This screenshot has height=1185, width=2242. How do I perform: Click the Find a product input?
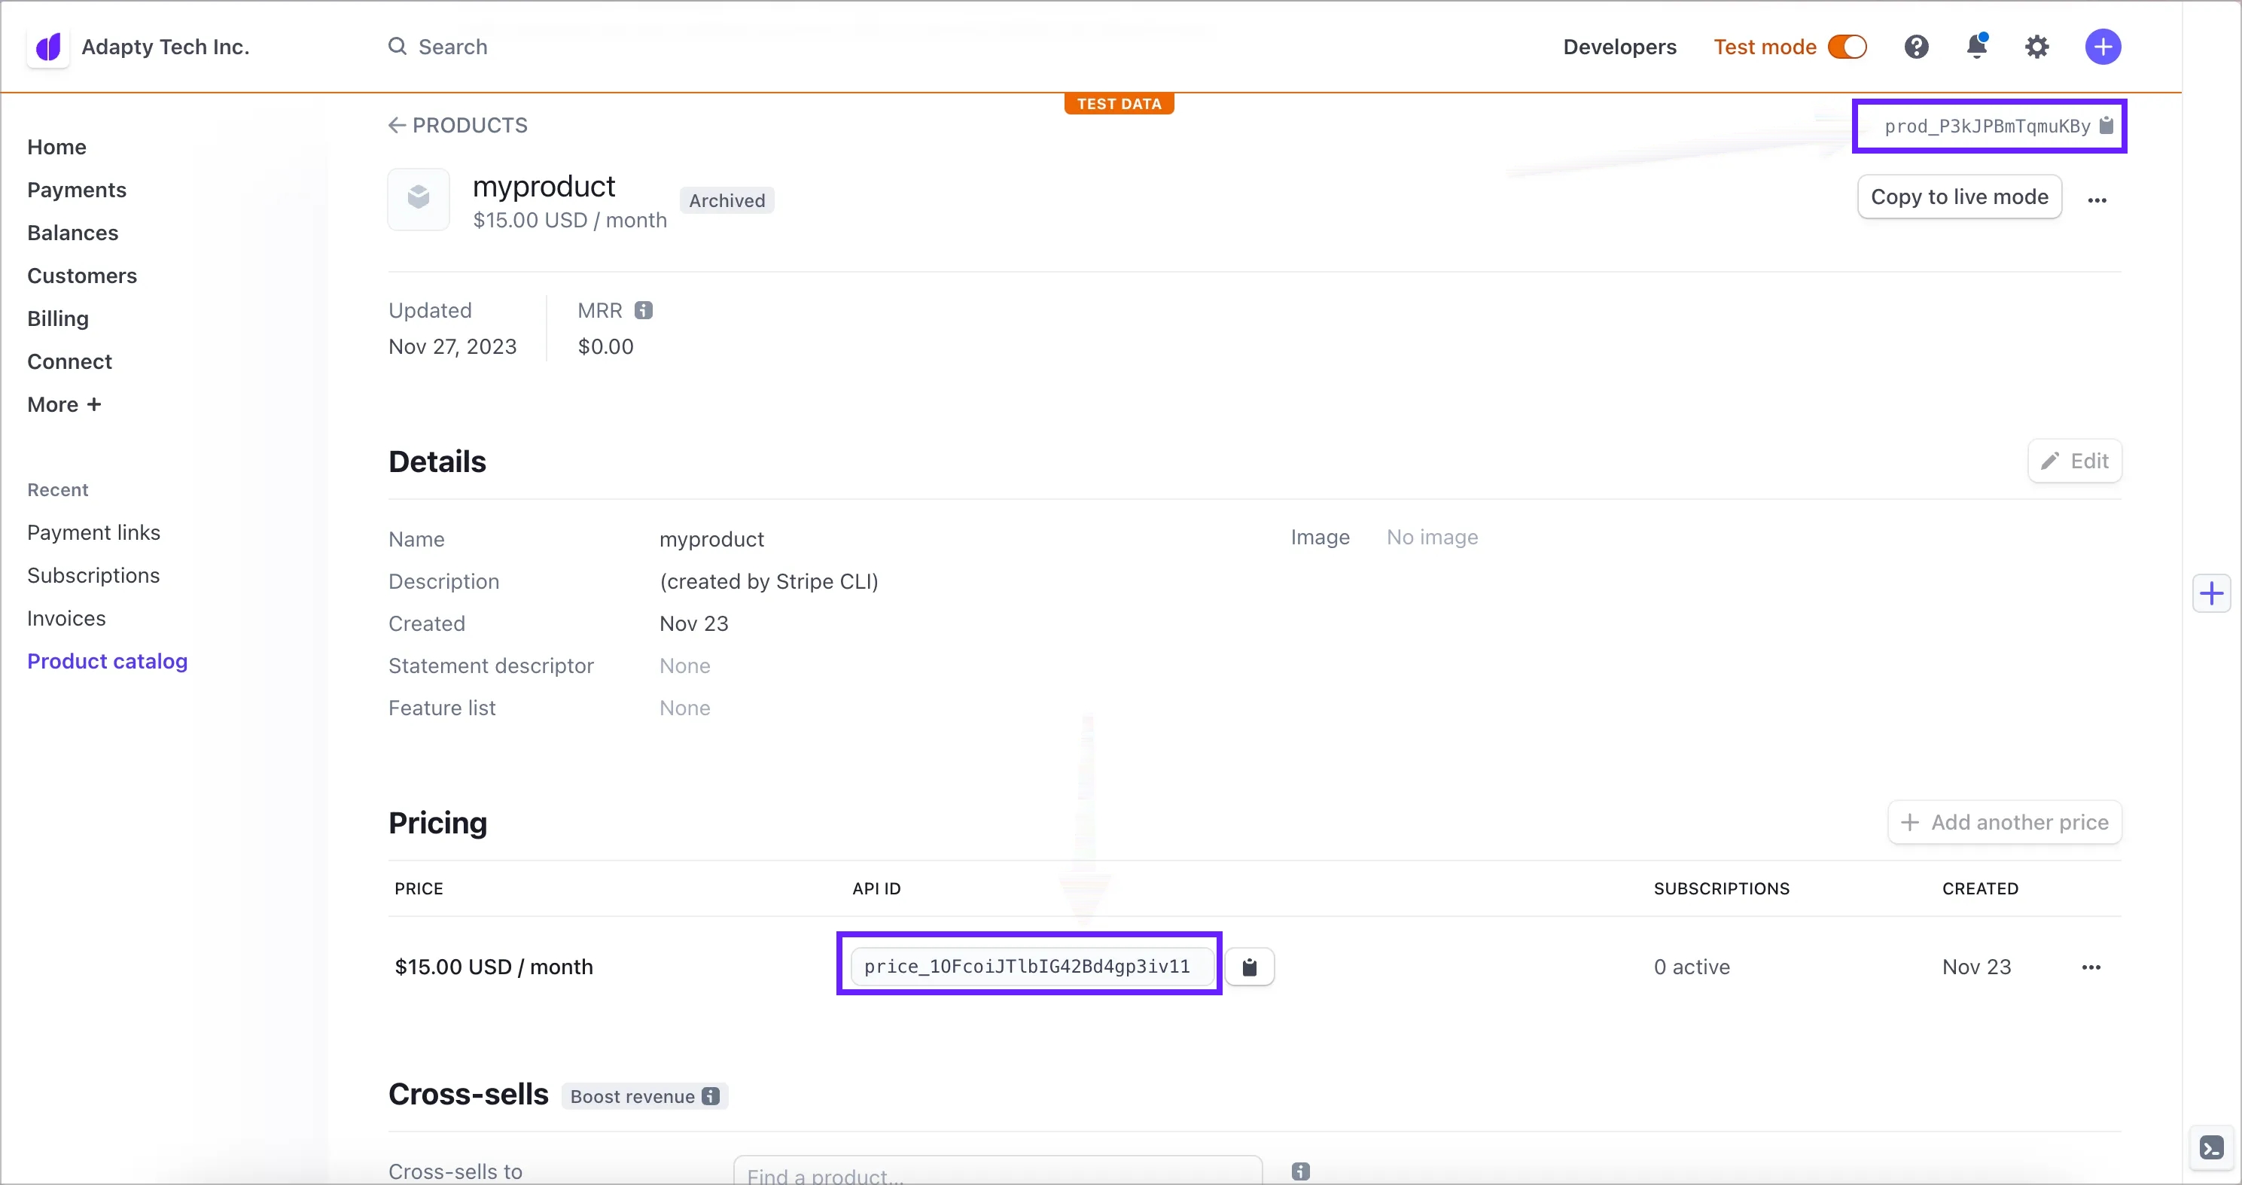[998, 1173]
